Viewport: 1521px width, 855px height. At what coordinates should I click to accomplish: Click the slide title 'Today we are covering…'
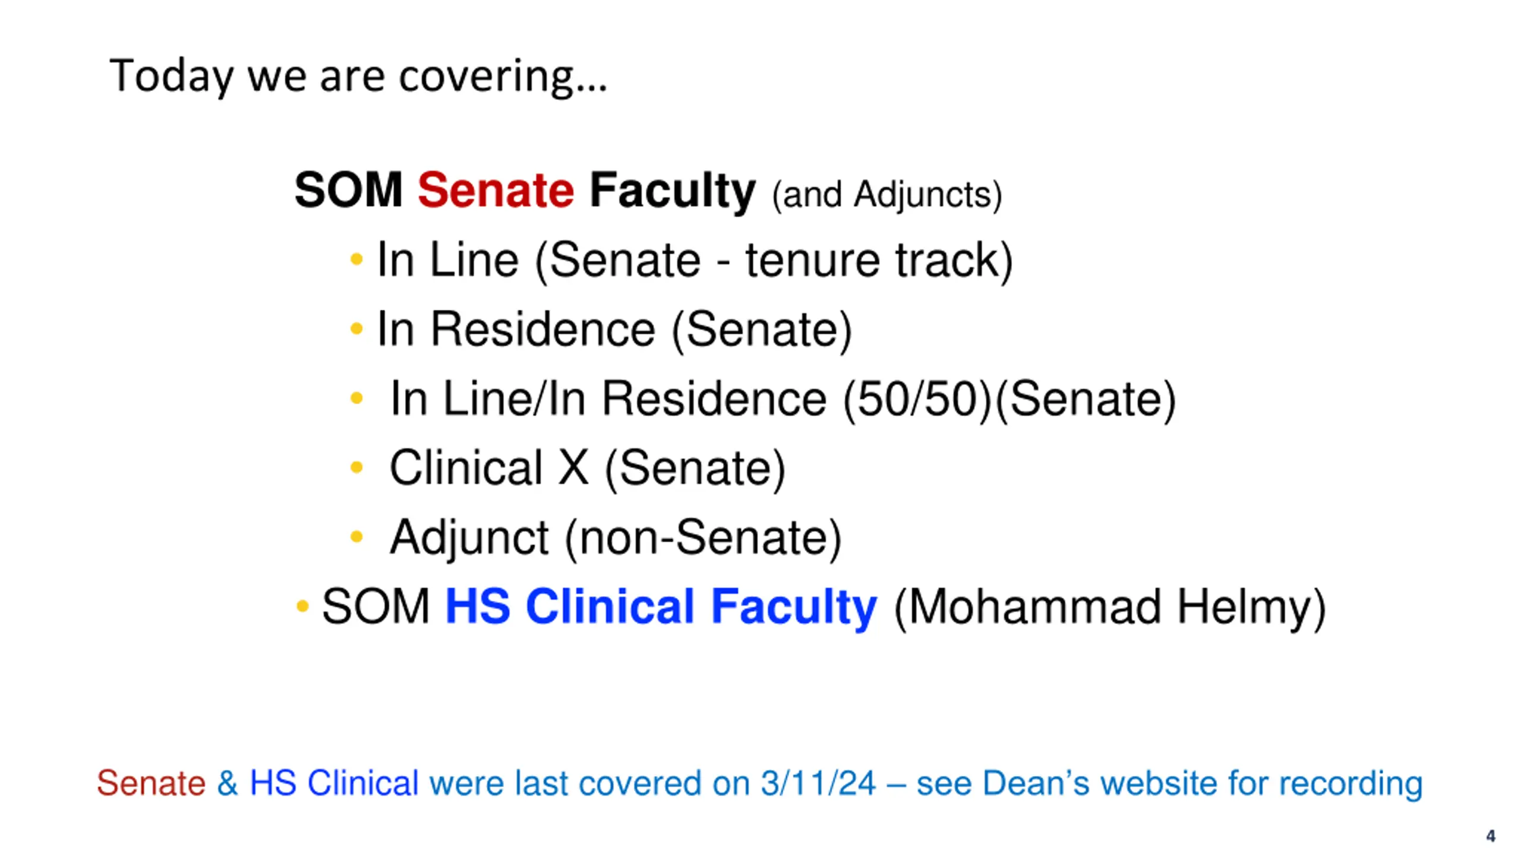358,76
